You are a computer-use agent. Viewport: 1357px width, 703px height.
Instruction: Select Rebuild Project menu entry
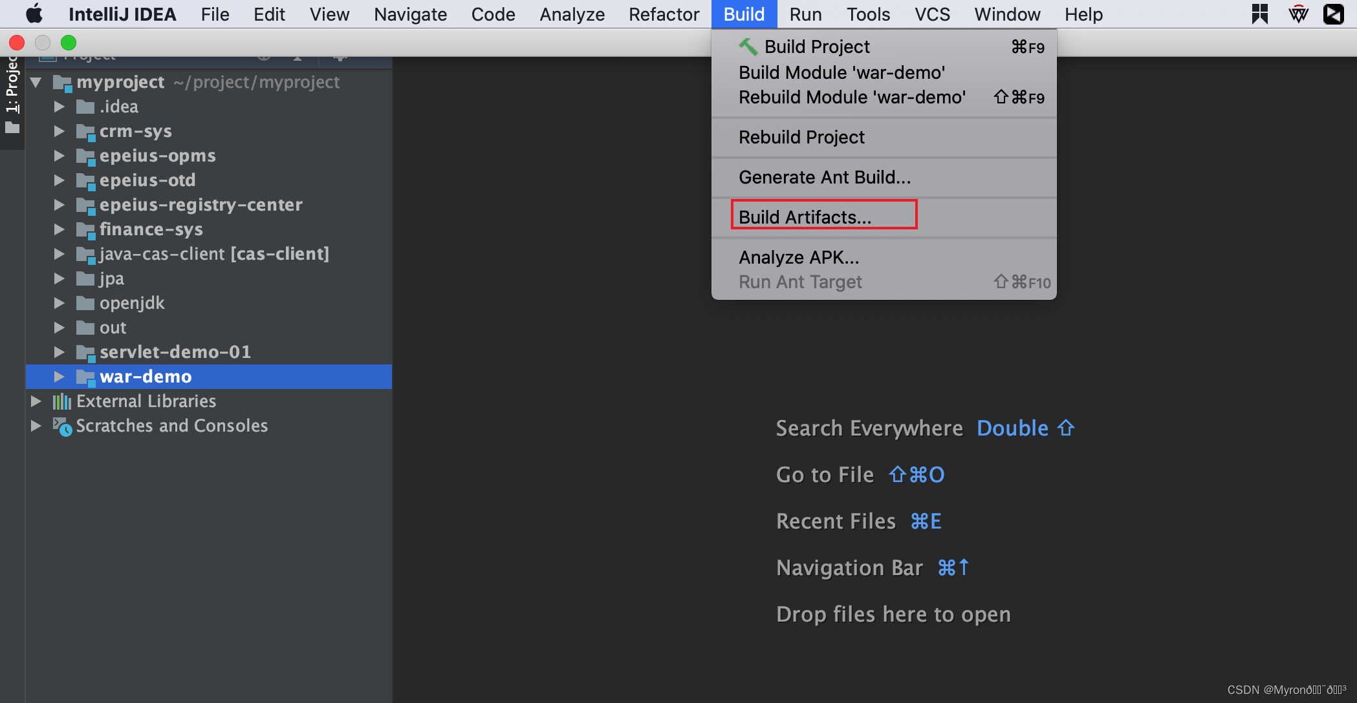[x=801, y=137]
